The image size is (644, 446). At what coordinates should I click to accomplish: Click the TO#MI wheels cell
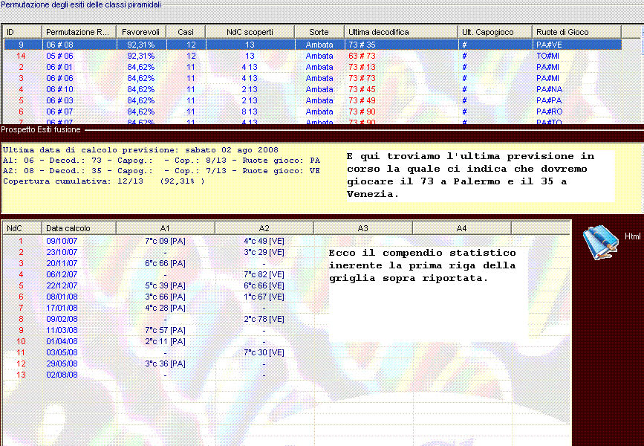point(548,56)
